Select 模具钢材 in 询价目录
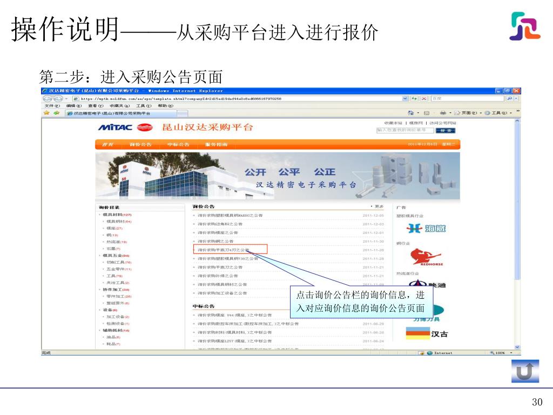Viewport: 553px width, 415px height. [x=119, y=222]
